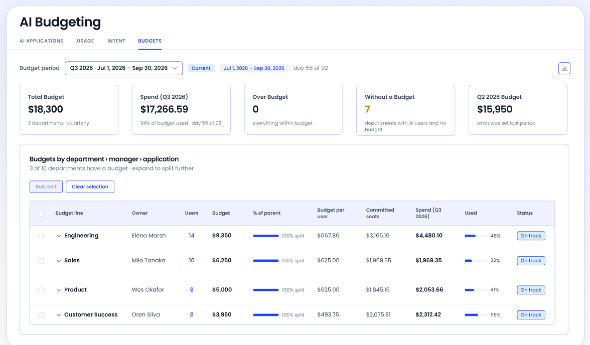Expand the Product budget line
Image resolution: width=590 pixels, height=345 pixels.
(x=59, y=290)
